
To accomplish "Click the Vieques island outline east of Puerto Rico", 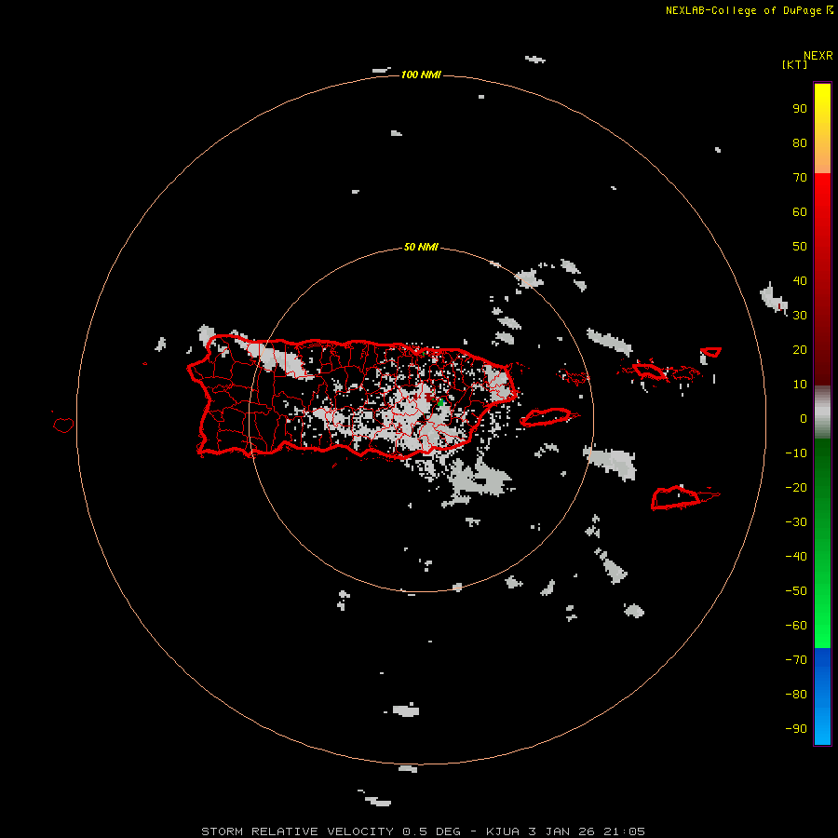I will point(547,417).
